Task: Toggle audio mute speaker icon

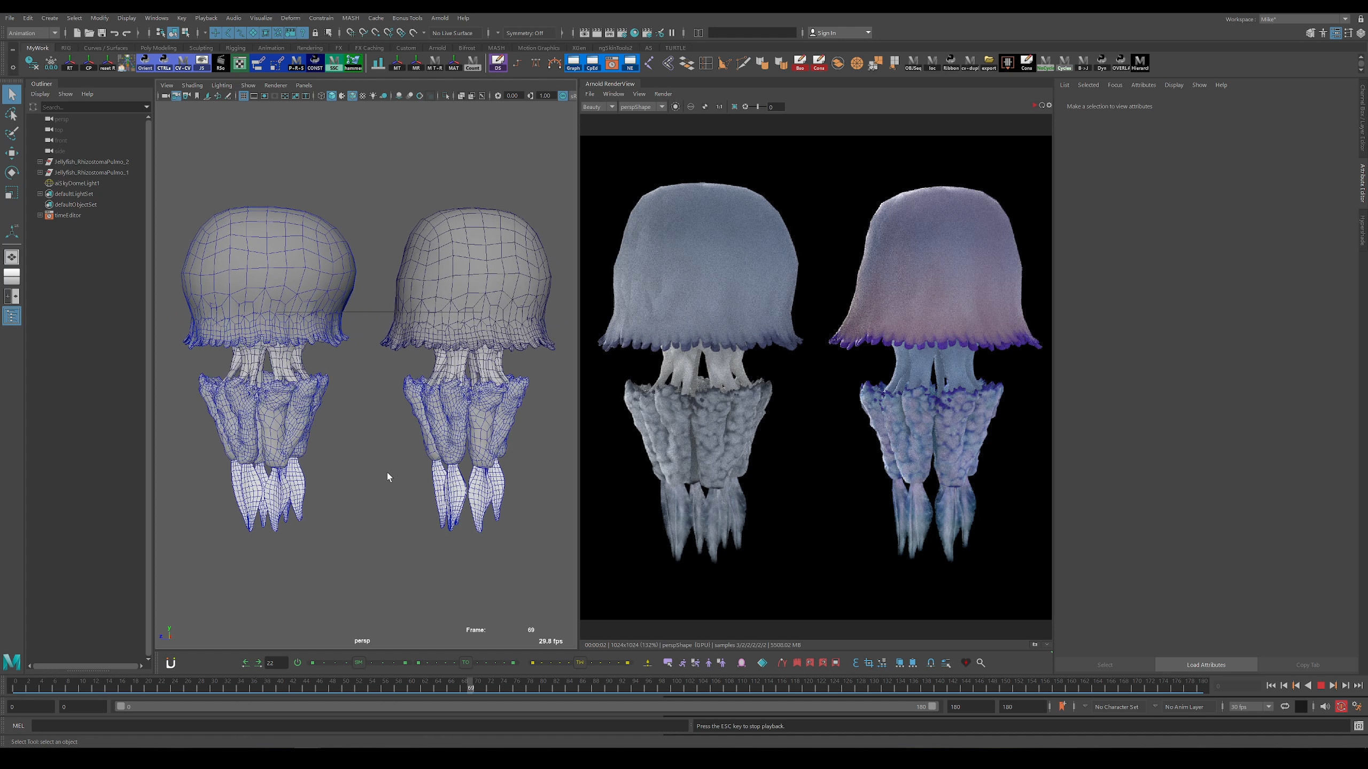Action: [1325, 707]
